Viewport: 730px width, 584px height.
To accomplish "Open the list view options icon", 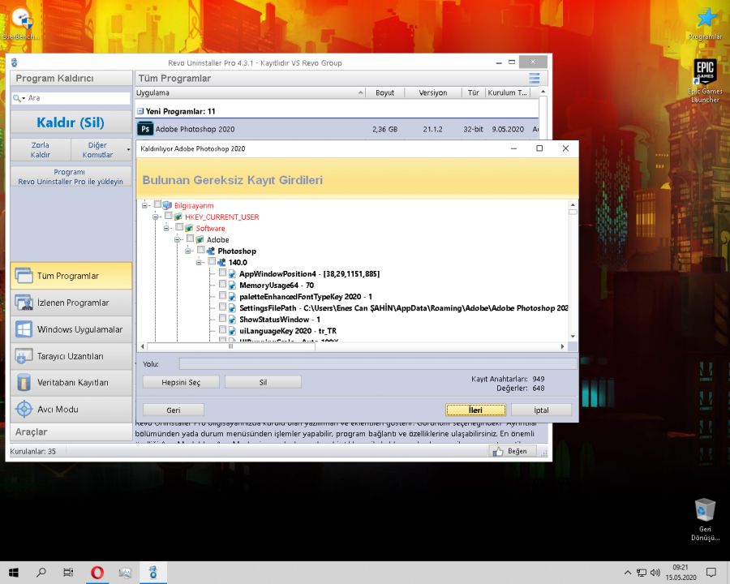I will pos(534,79).
